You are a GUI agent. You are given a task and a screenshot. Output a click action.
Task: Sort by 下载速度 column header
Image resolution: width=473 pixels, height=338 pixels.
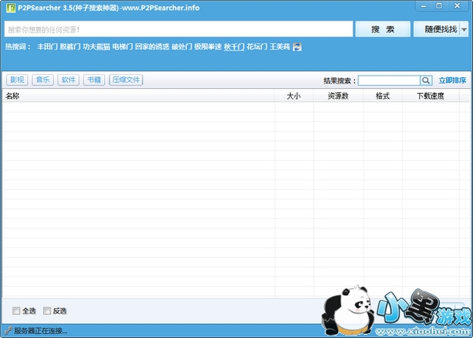pos(430,96)
